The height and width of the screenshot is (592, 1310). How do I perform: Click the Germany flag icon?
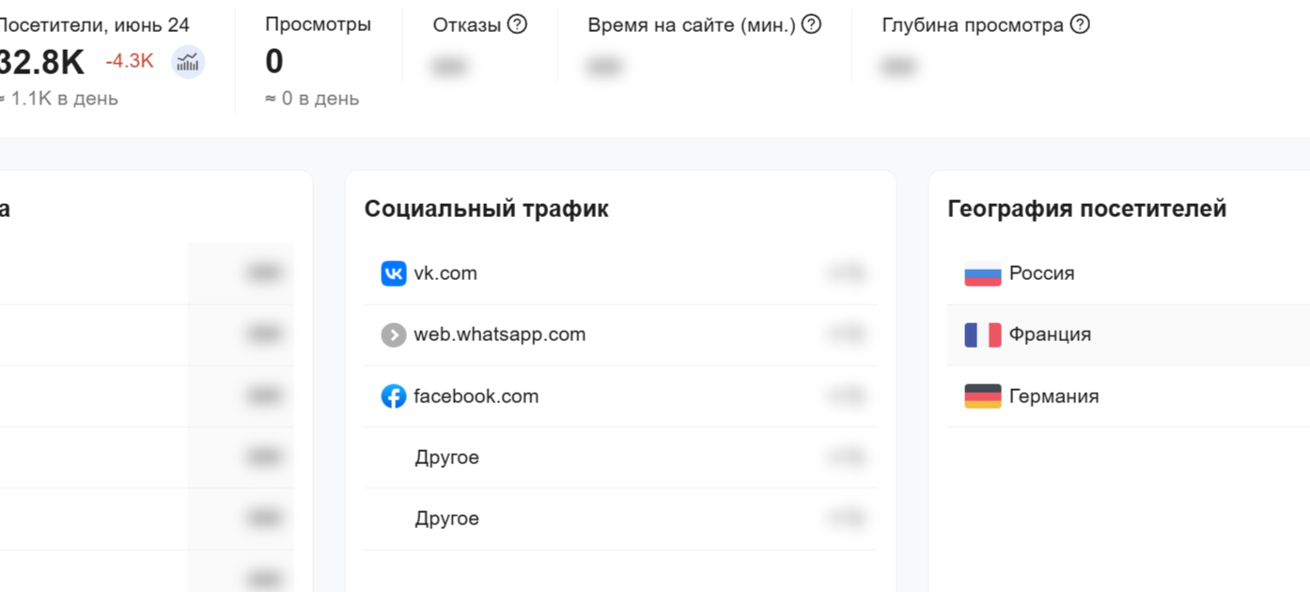click(981, 396)
